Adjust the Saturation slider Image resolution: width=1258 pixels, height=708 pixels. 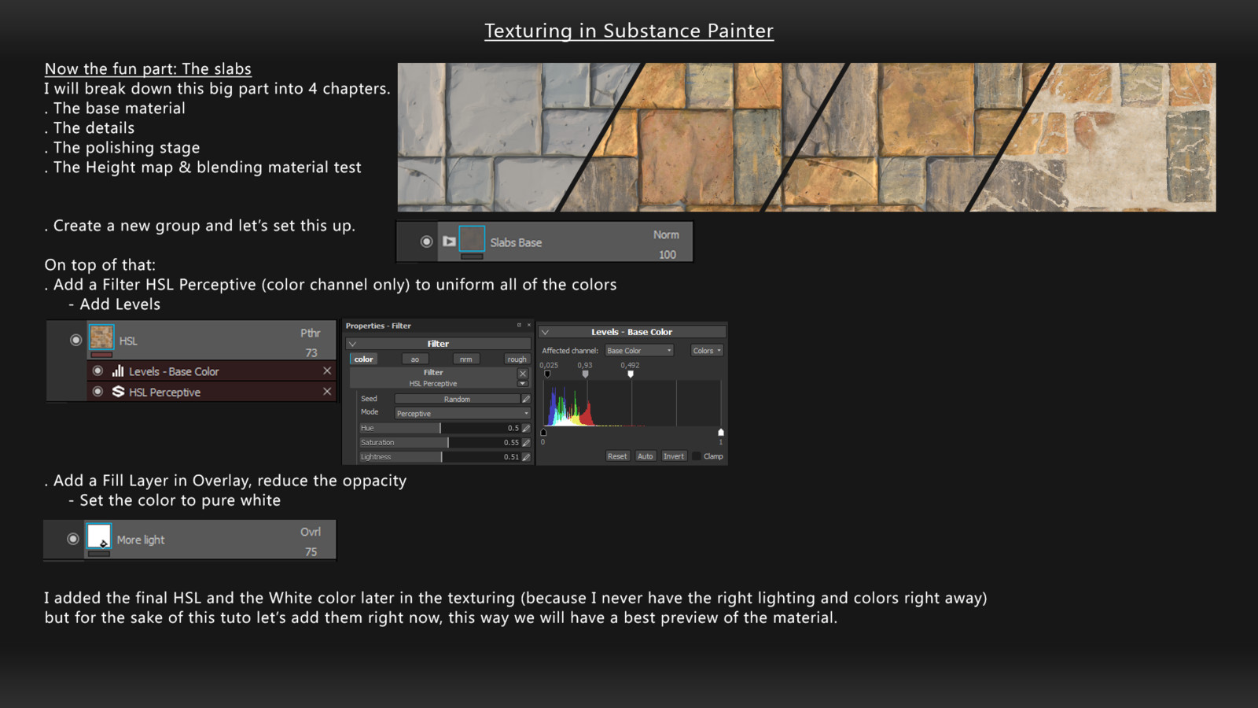(x=440, y=442)
